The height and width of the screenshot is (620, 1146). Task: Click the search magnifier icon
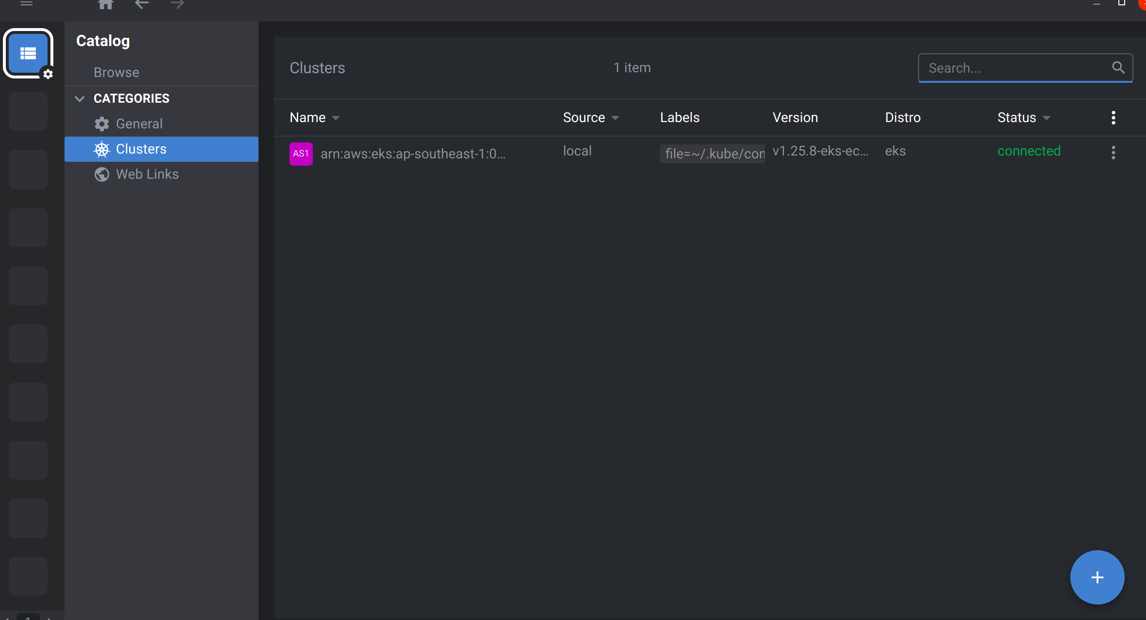coord(1118,68)
